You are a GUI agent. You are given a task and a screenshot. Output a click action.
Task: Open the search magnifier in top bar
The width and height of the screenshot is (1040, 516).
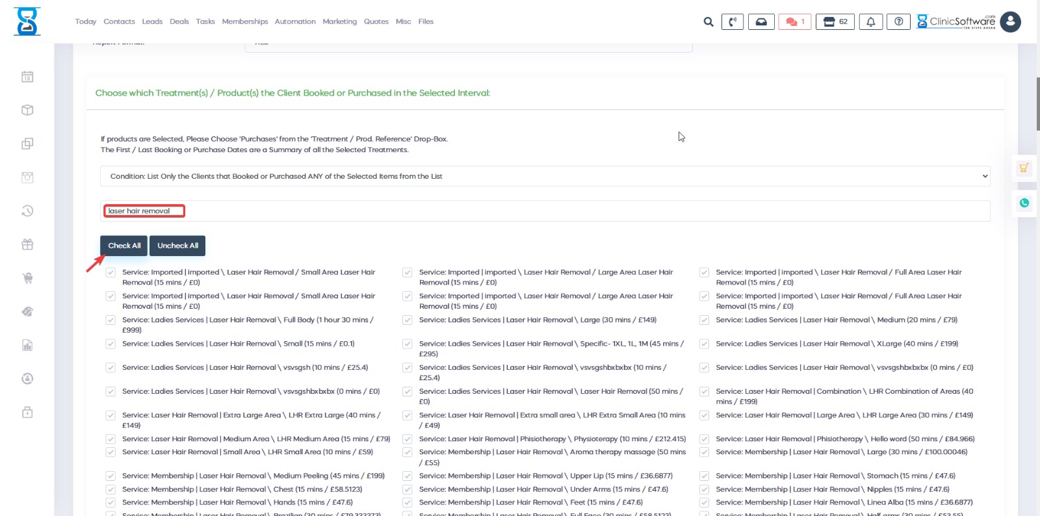pyautogui.click(x=708, y=22)
